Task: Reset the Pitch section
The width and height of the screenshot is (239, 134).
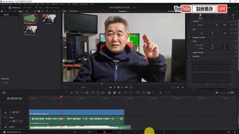Action: pos(236,41)
